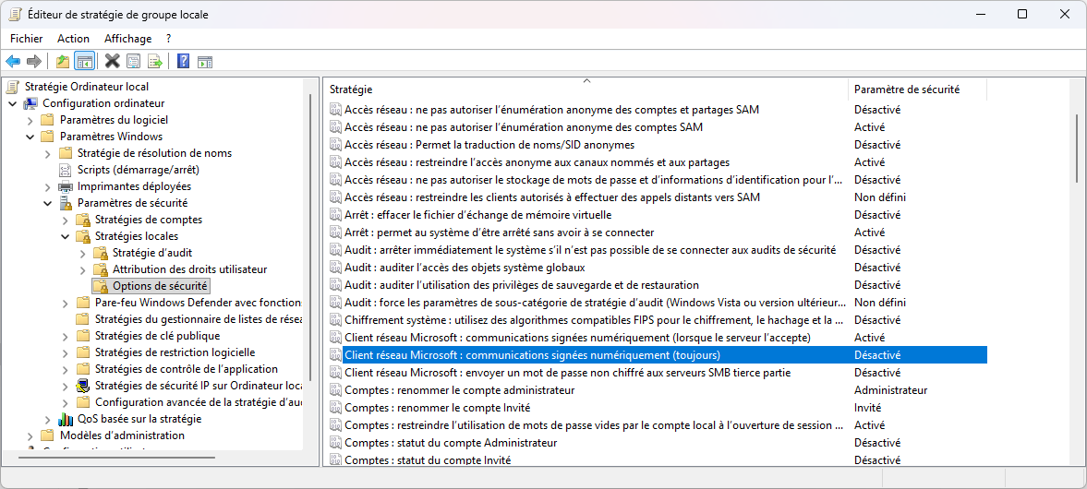Click the Export list toolbar icon
Image resolution: width=1087 pixels, height=489 pixels.
[155, 62]
